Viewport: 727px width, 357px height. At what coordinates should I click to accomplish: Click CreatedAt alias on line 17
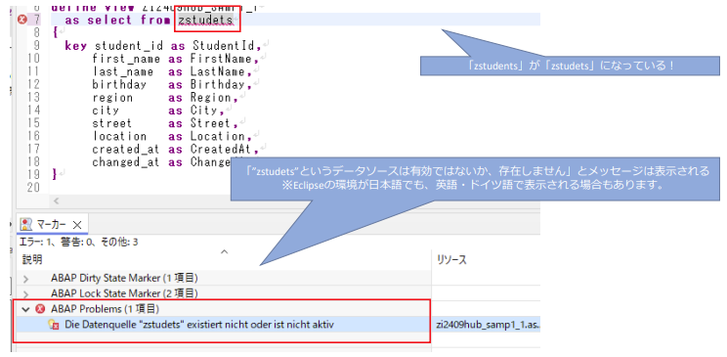click(x=221, y=150)
